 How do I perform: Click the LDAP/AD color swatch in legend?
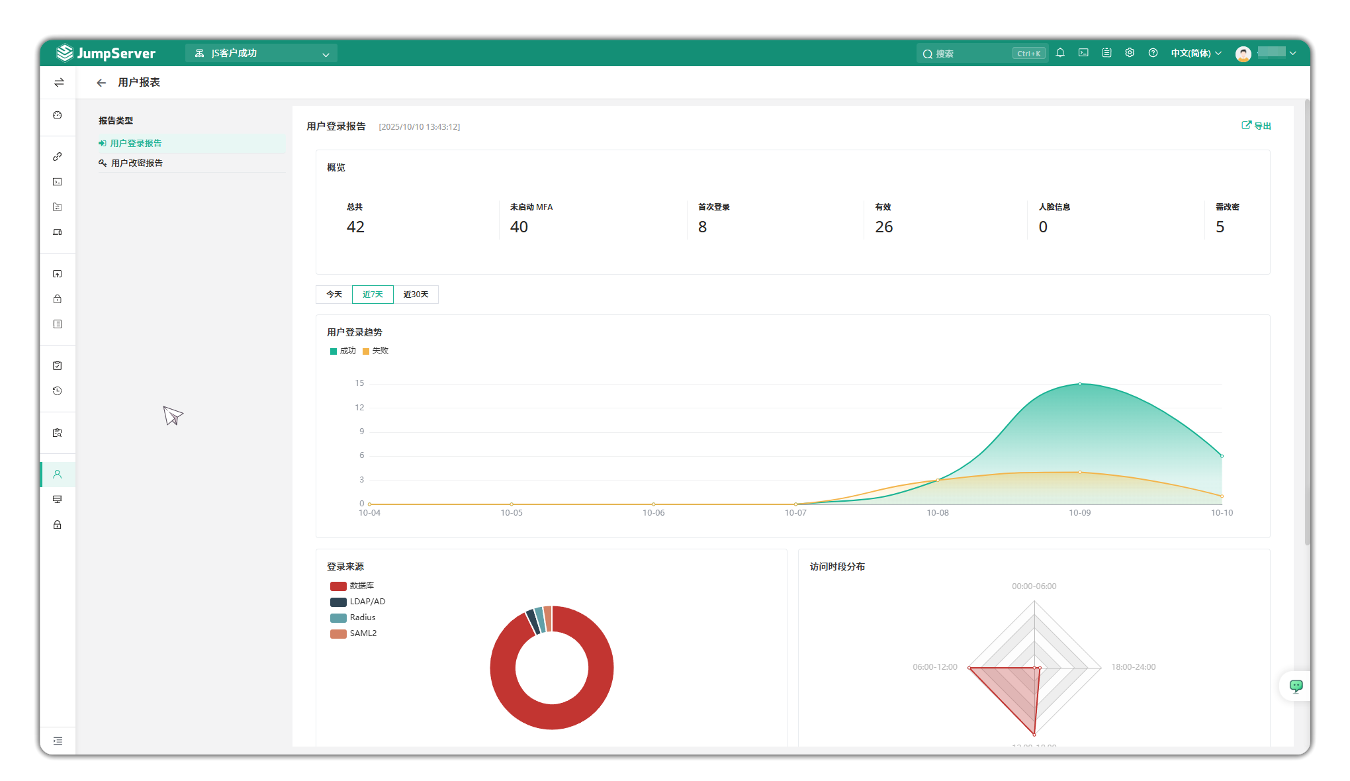[338, 602]
